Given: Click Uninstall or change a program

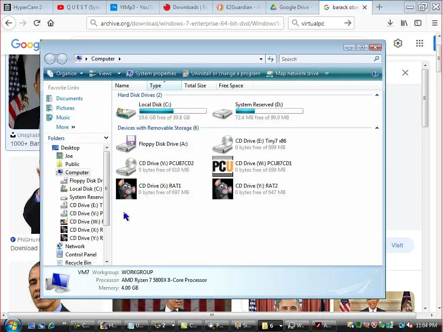Looking at the screenshot, I should coord(221,73).
